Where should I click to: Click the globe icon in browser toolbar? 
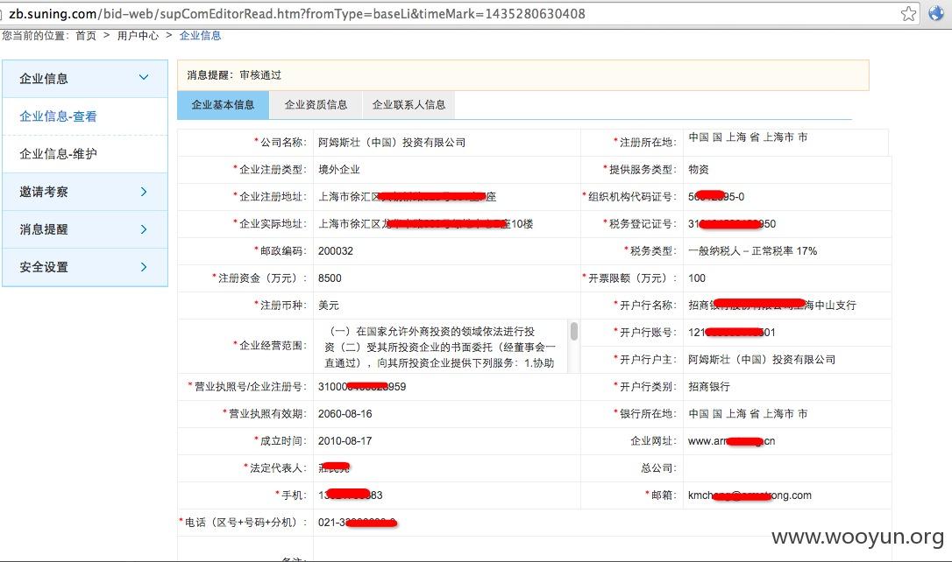pyautogui.click(x=936, y=13)
